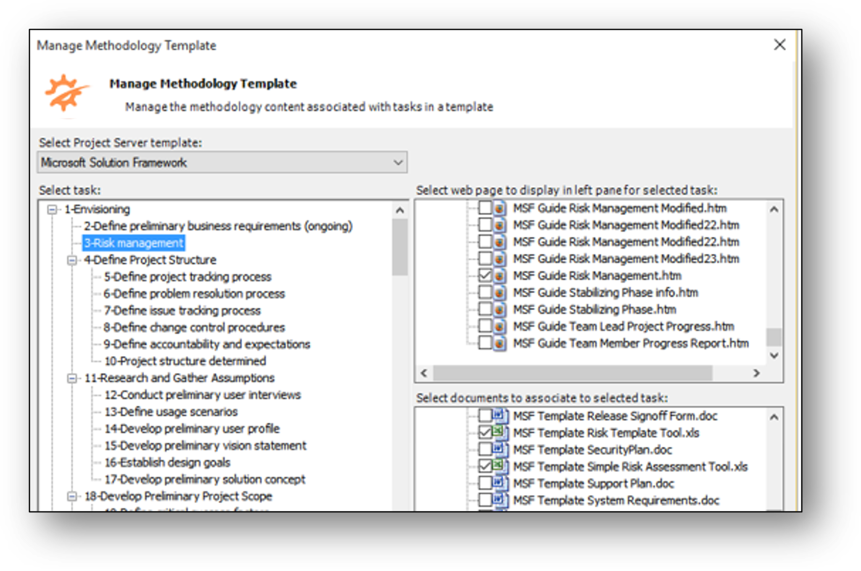Click the Word icon of MSF Template Release Signoff Form.doc
This screenshot has width=861, height=571.
(x=499, y=416)
